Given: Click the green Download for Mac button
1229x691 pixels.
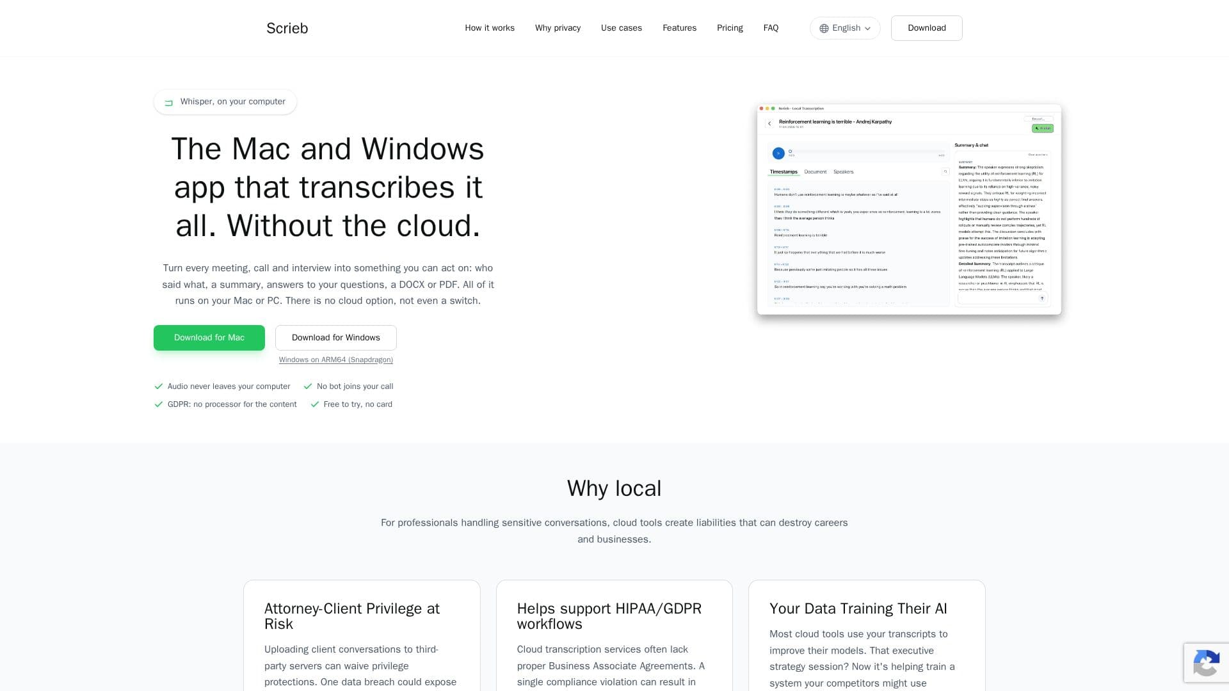Looking at the screenshot, I should coord(209,338).
